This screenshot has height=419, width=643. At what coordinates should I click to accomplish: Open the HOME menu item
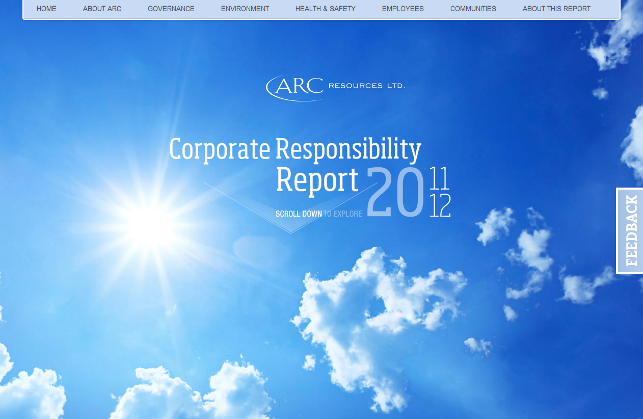tap(46, 9)
